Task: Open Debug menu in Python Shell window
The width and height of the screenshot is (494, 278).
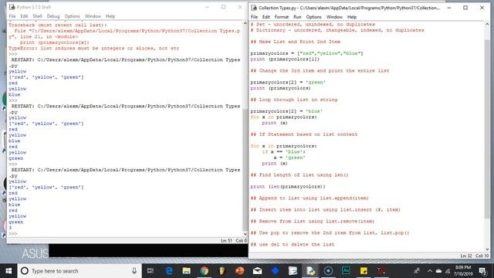Action: (x=53, y=16)
